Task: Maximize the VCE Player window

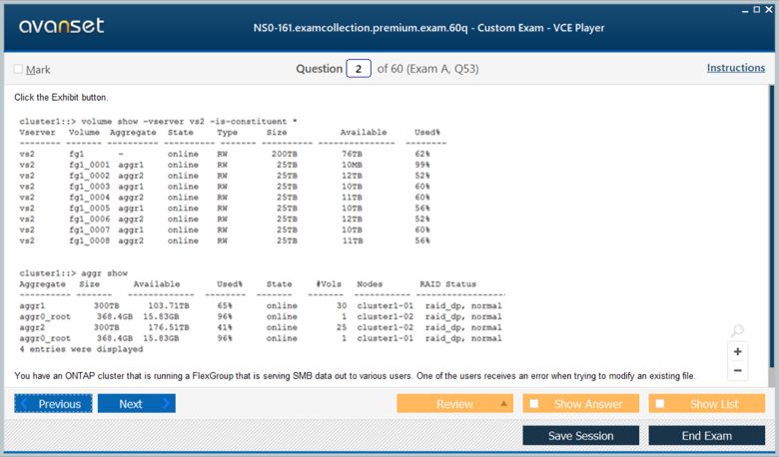Action: point(756,9)
